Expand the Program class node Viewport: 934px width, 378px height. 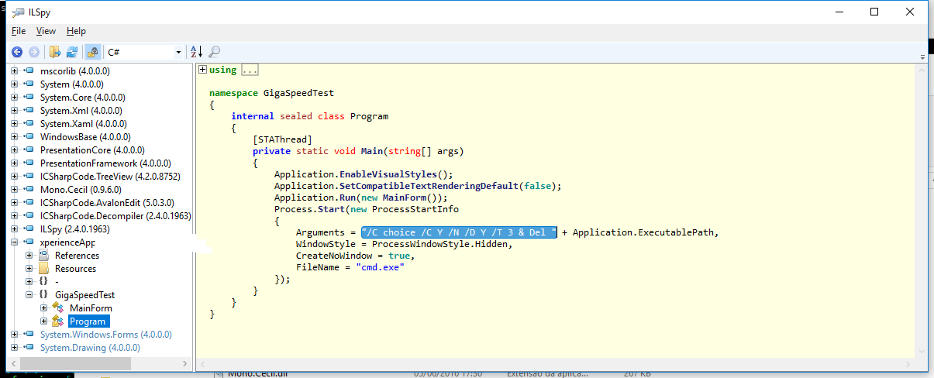(44, 321)
